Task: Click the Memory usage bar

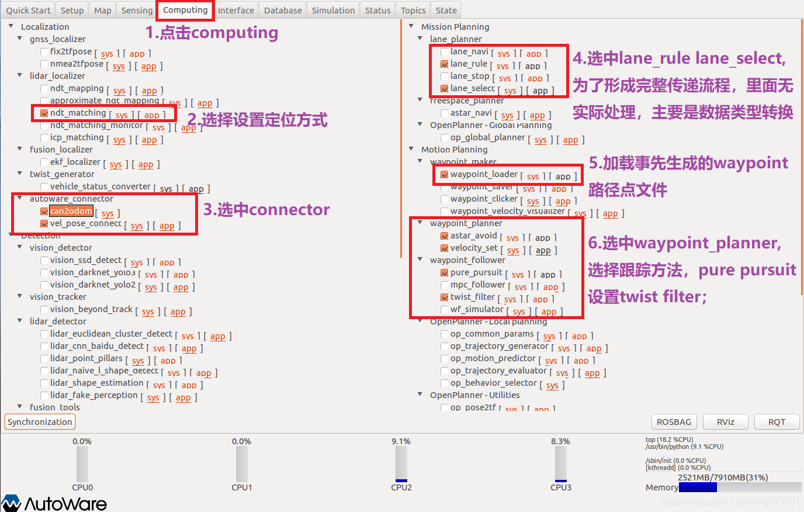Action: click(740, 487)
